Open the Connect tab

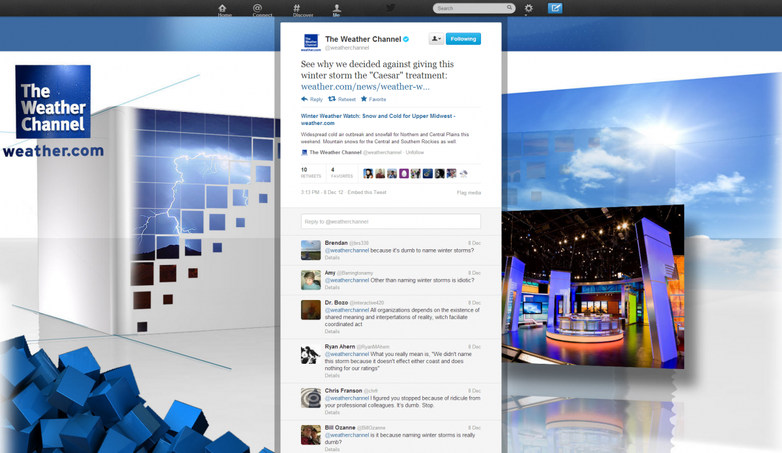263,10
